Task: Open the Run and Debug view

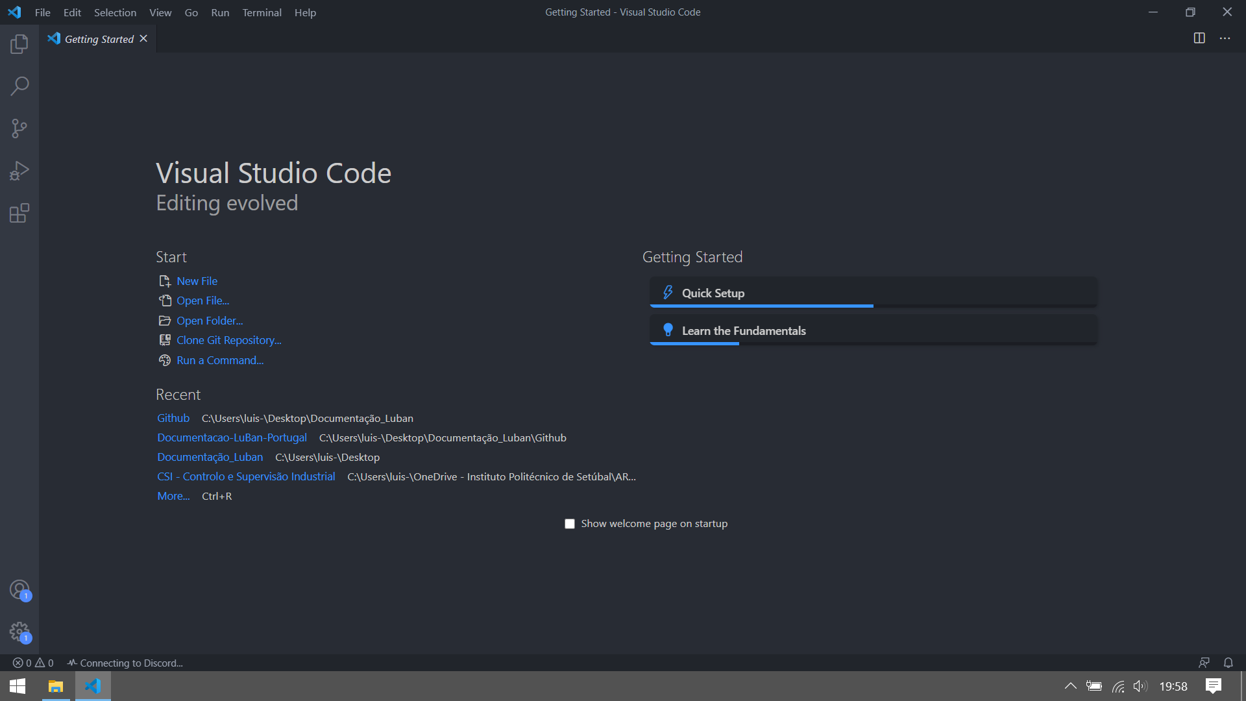Action: pos(19,171)
